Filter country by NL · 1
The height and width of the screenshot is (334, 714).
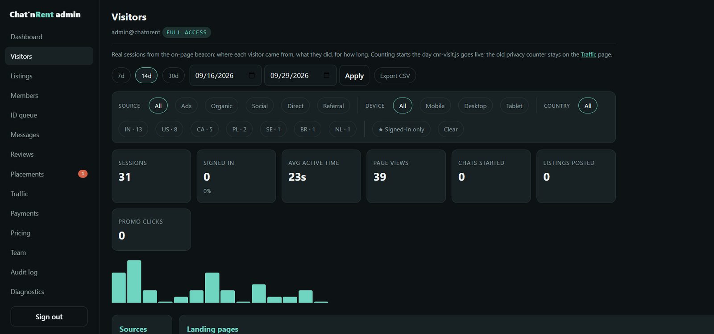342,129
